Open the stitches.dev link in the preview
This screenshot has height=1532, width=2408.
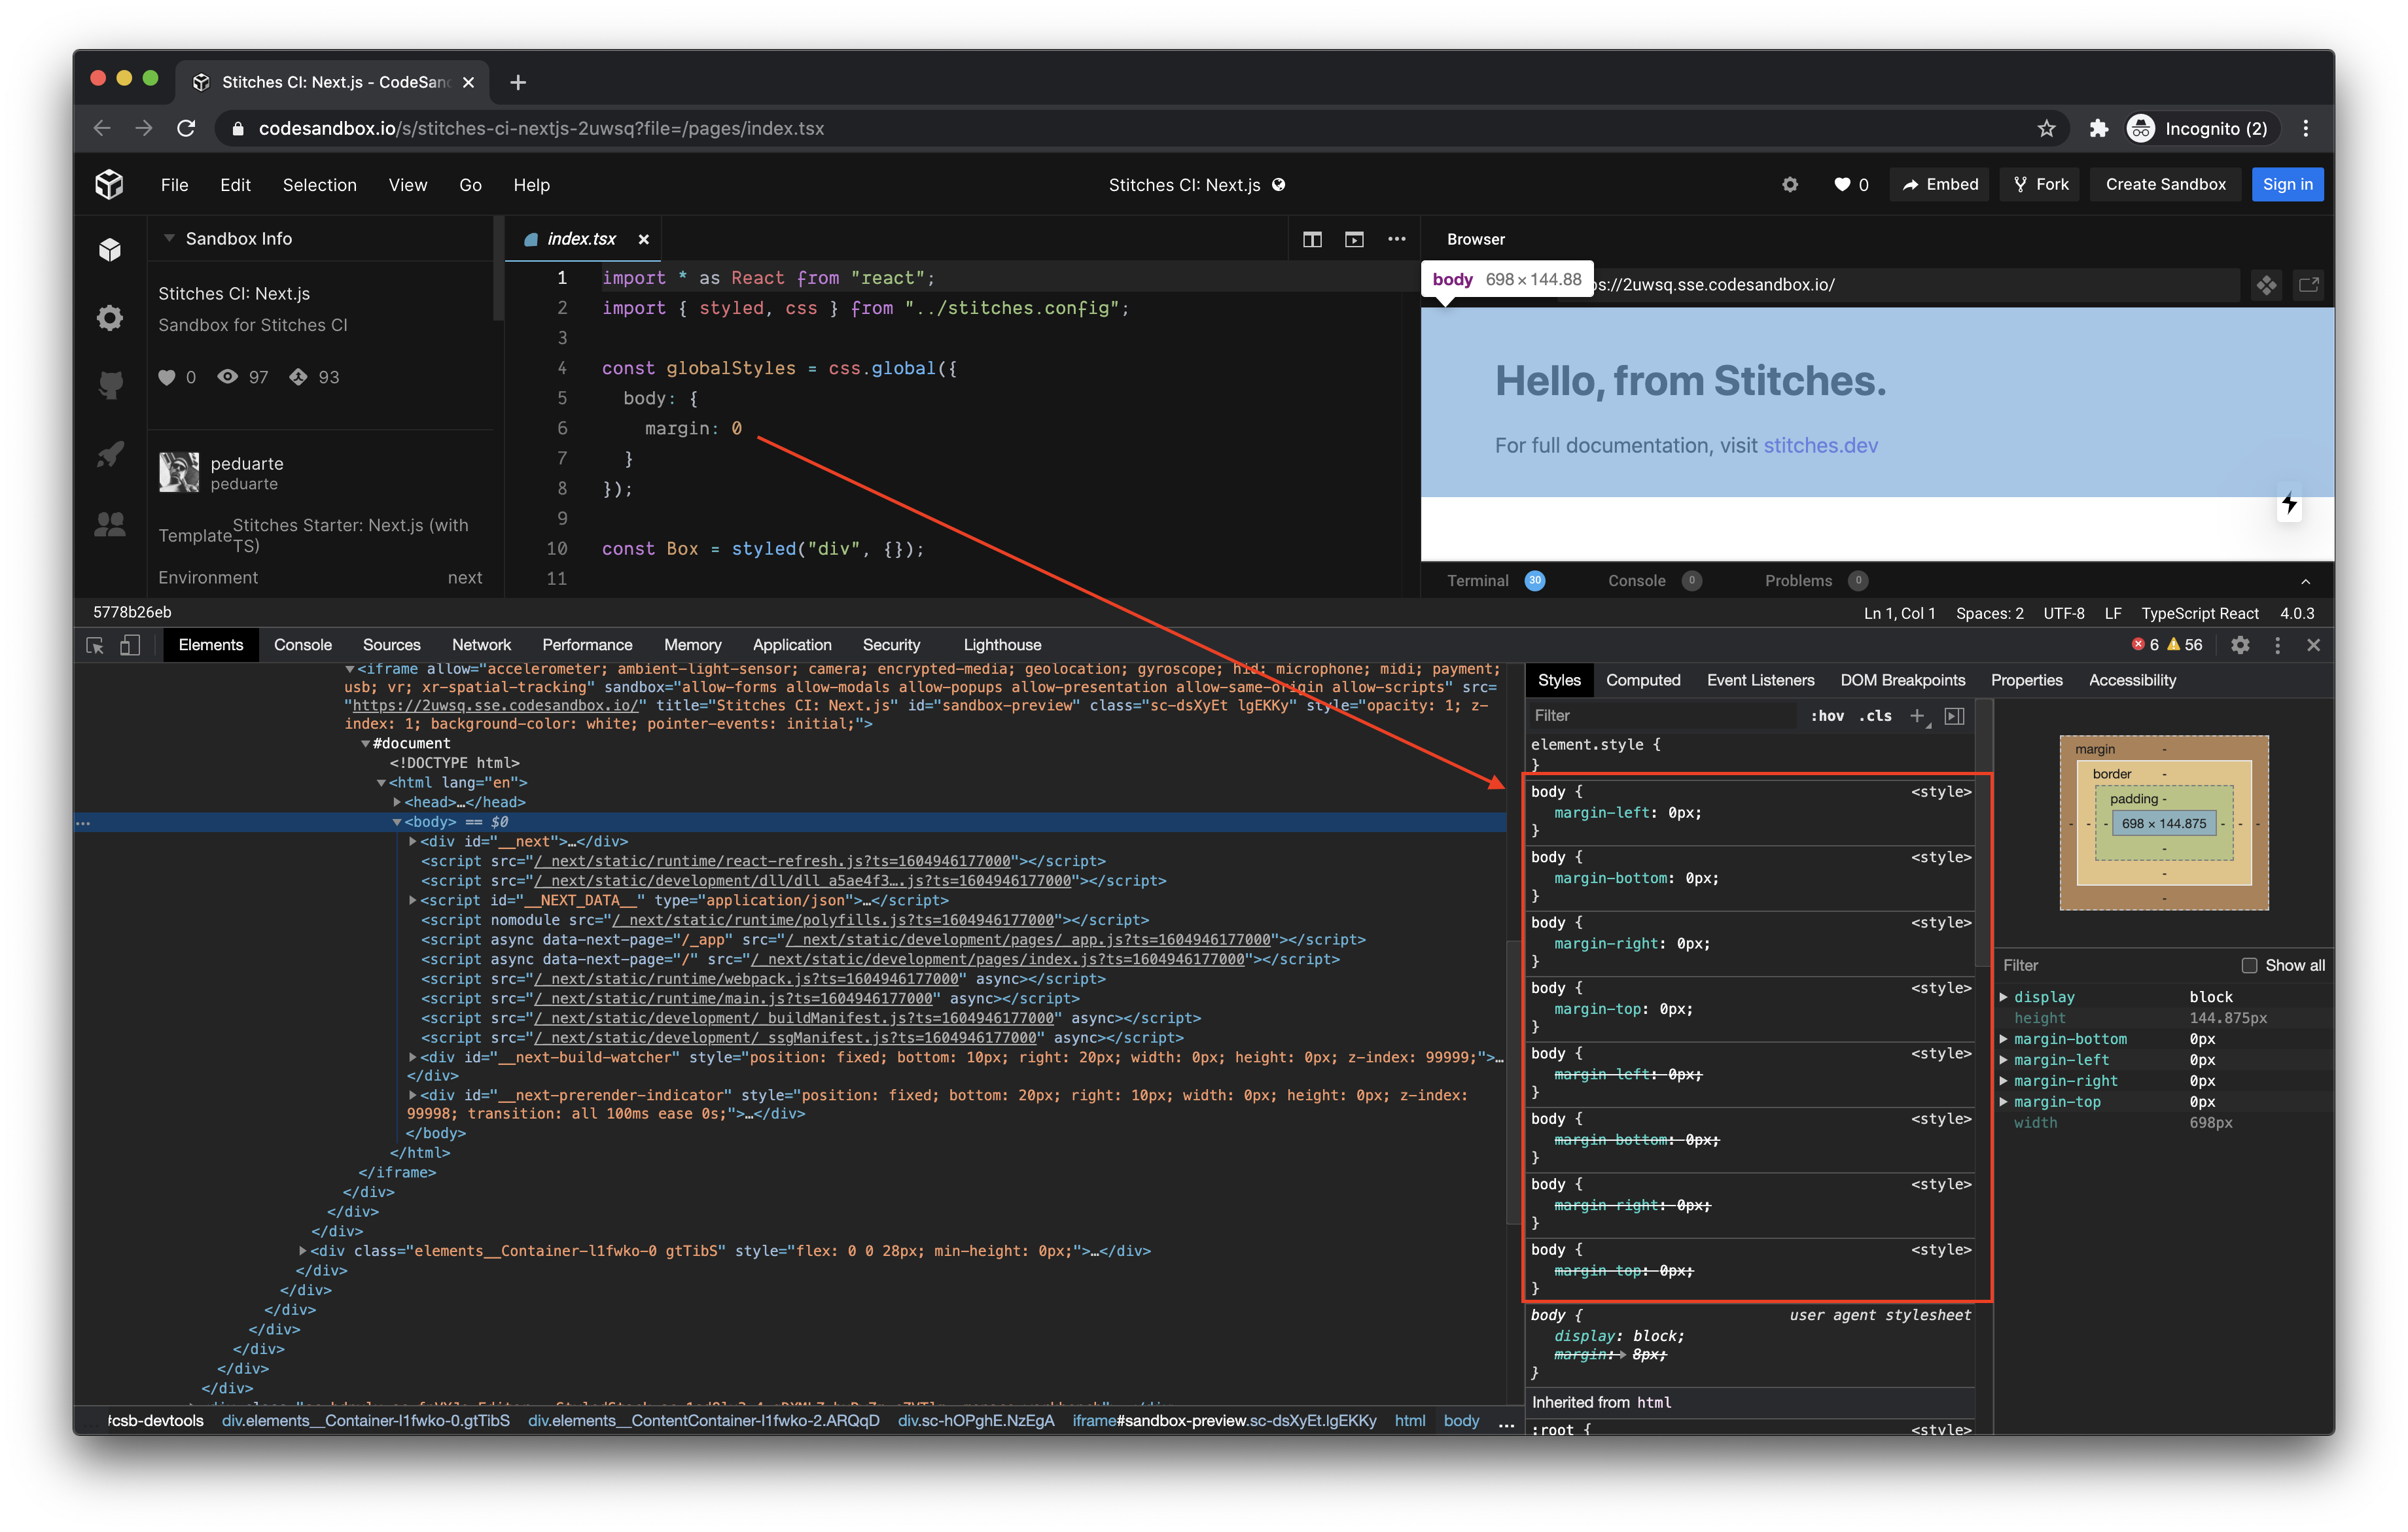[x=1821, y=445]
